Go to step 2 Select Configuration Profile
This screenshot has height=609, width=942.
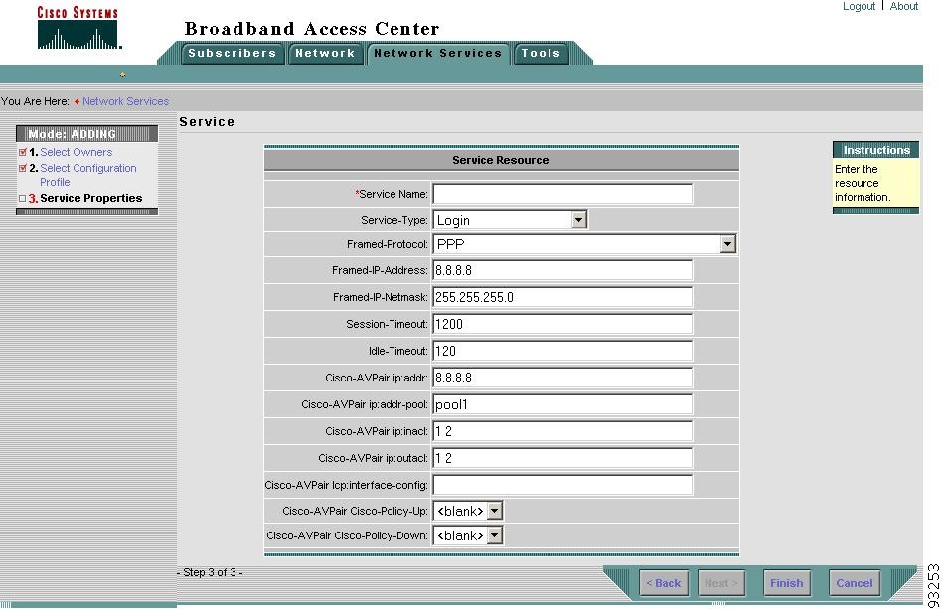tap(88, 175)
